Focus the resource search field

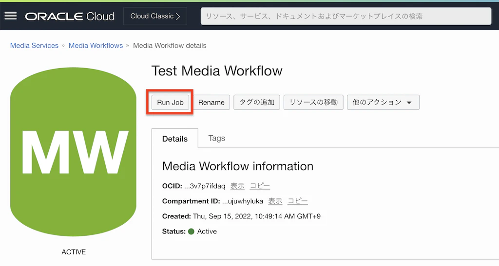pos(346,16)
